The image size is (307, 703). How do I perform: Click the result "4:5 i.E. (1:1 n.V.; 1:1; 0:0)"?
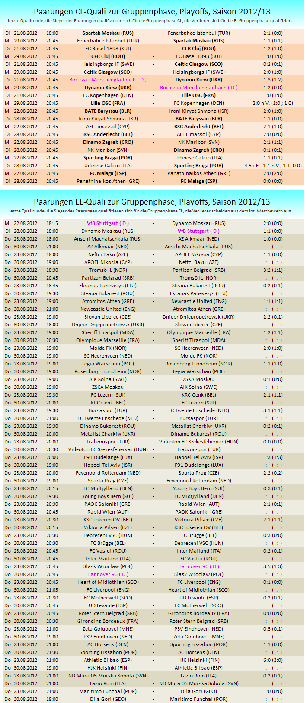[x=273, y=166]
